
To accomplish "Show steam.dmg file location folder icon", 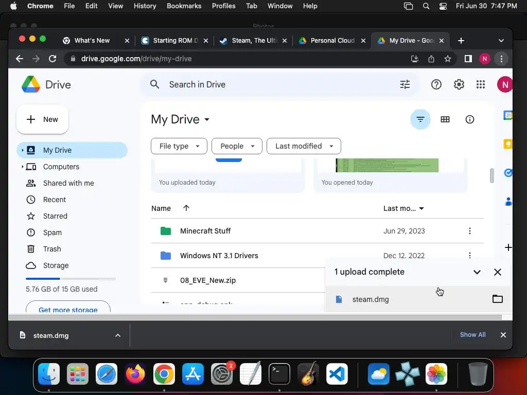I will (498, 299).
